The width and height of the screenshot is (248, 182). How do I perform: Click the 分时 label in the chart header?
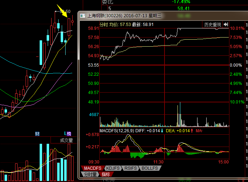(x=104, y=25)
